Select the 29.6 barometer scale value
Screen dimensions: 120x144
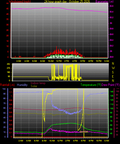click(111, 34)
